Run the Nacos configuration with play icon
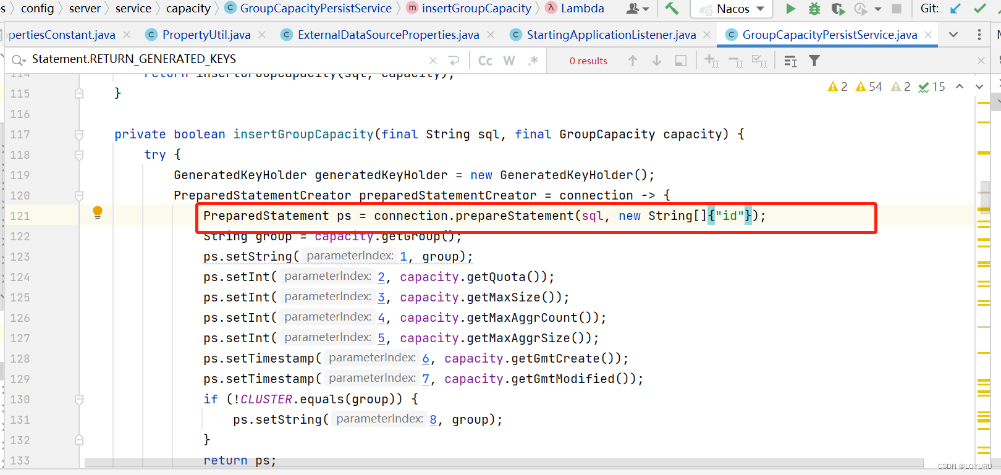This screenshot has width=1001, height=475. coord(790,9)
